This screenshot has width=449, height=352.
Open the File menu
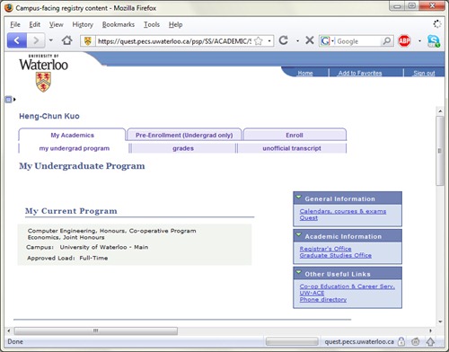pyautogui.click(x=15, y=24)
